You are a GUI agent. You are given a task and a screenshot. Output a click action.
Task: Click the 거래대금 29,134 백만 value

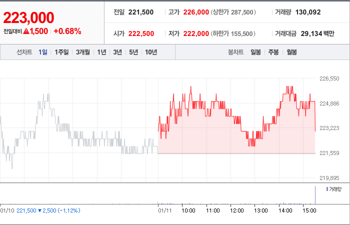317,33
